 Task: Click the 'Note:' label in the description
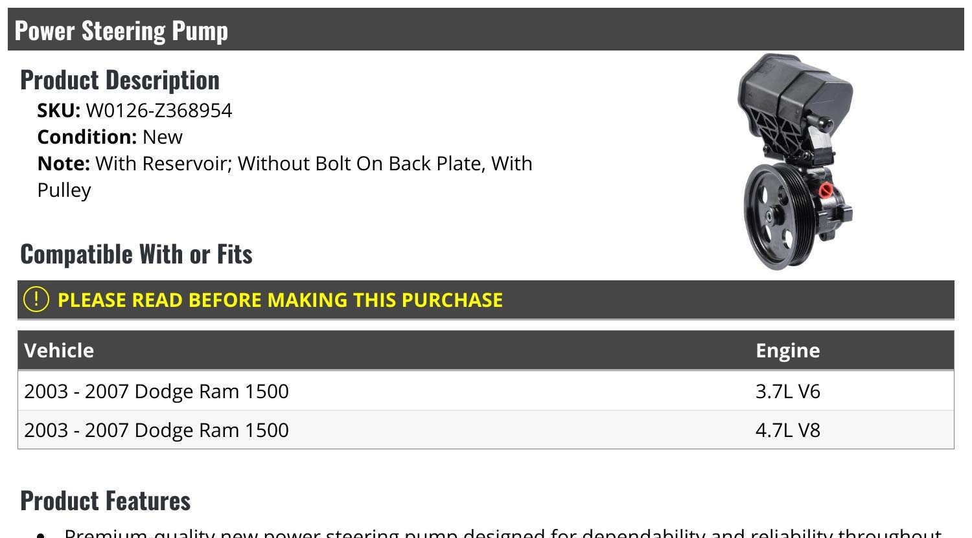(x=64, y=163)
